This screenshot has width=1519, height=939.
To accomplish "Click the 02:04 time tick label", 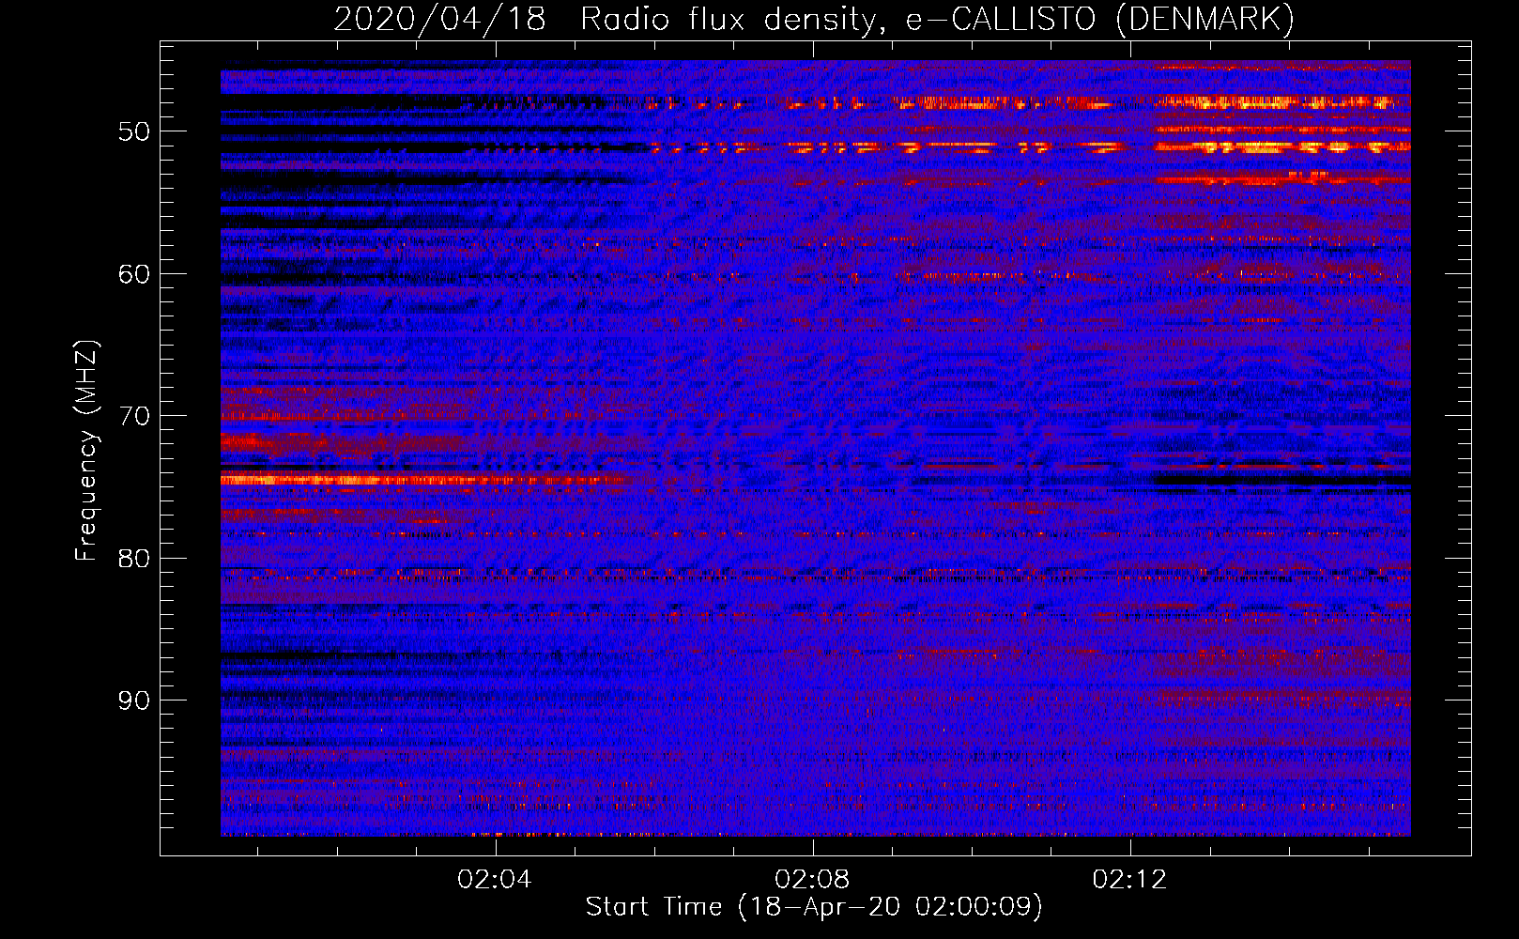I will click(x=495, y=880).
